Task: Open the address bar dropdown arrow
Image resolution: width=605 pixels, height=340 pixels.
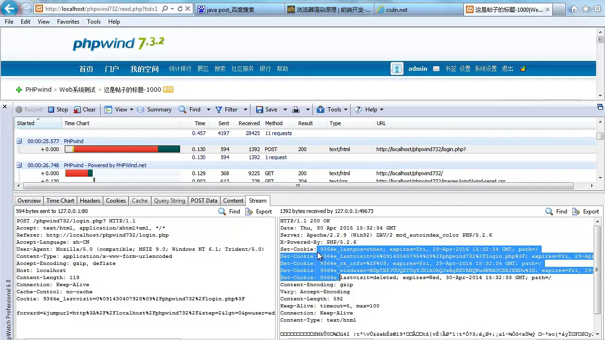Action: 173,9
